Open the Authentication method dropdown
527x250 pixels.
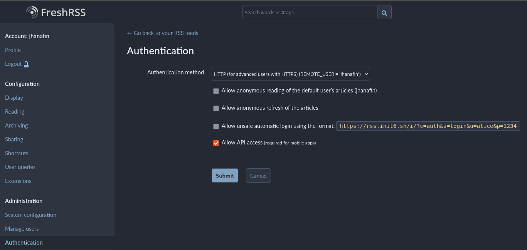291,74
